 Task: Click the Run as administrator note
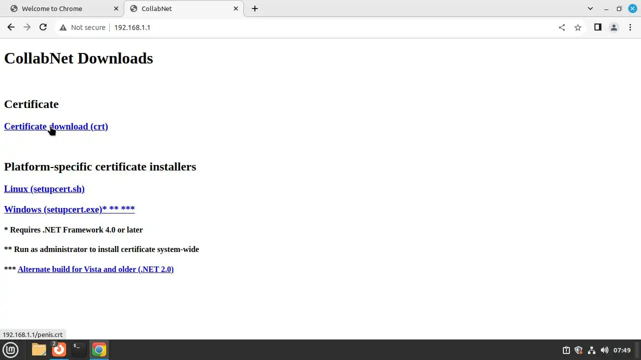102,249
